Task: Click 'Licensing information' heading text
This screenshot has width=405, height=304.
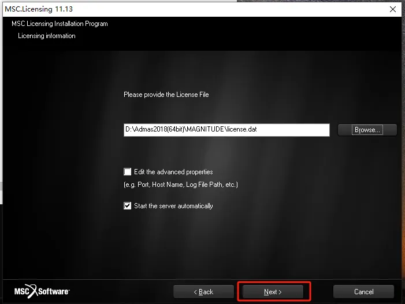Action: click(47, 36)
